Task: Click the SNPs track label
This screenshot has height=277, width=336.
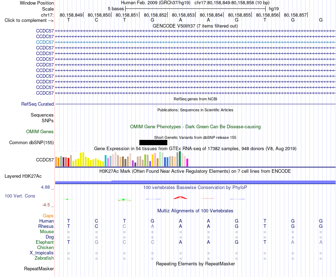Action: point(48,120)
